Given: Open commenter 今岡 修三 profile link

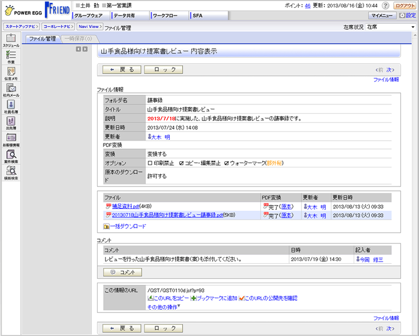Looking at the screenshot, I should click(371, 260).
